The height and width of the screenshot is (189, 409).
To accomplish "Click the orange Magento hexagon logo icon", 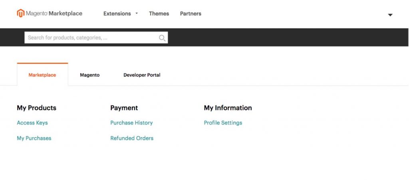I will click(x=21, y=13).
